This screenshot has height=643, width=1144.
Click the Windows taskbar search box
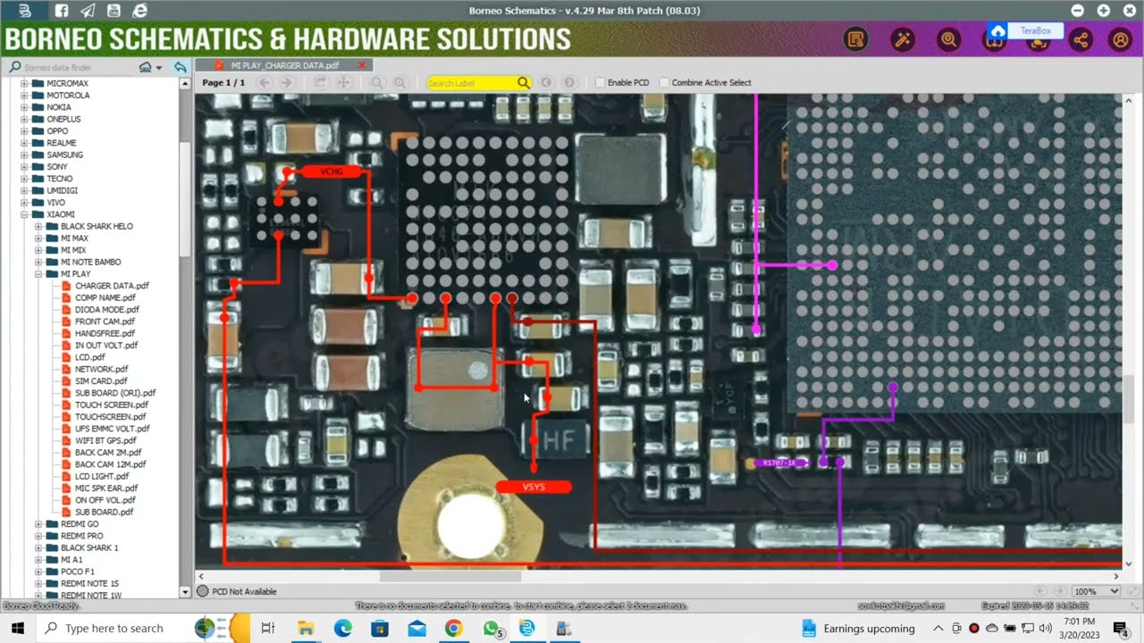click(x=114, y=628)
